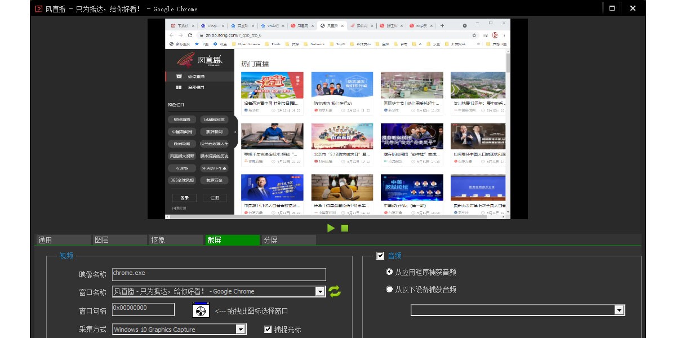
Task: Switch to the 通用 tab
Action: coord(63,240)
